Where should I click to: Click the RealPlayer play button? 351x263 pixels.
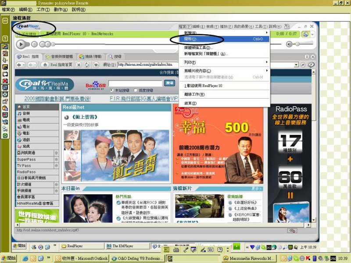[21, 44]
